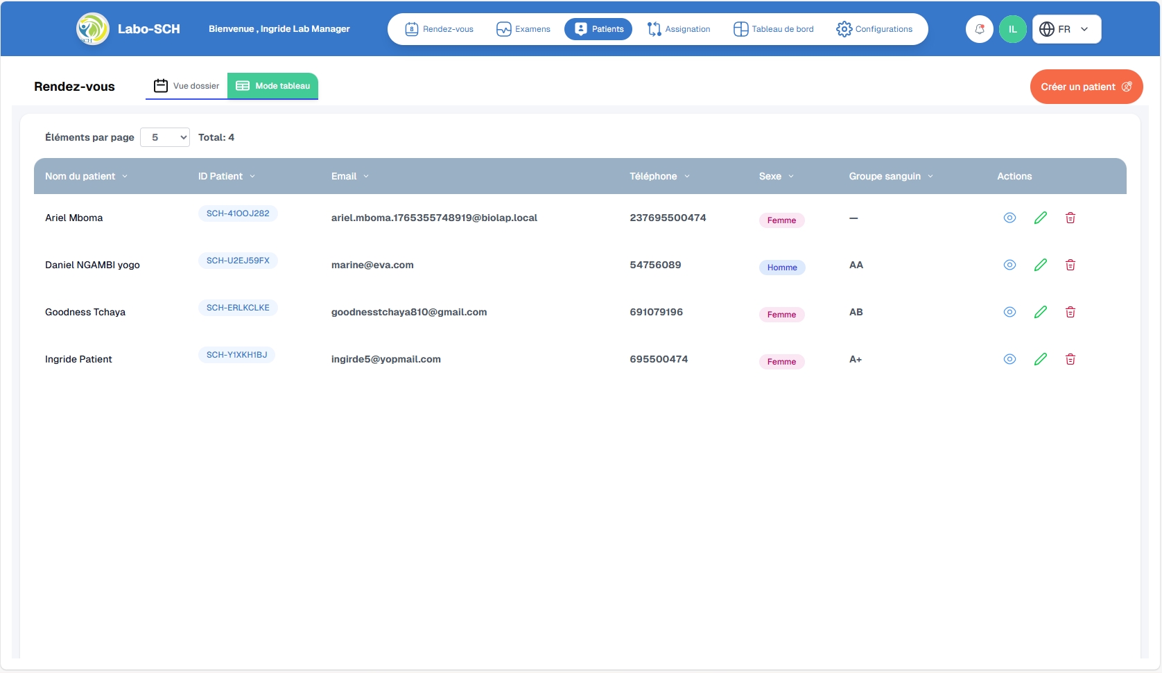Screen dimensions: 1162x673
Task: Edit Goodness Tchaya with pencil icon
Action: coord(1040,312)
